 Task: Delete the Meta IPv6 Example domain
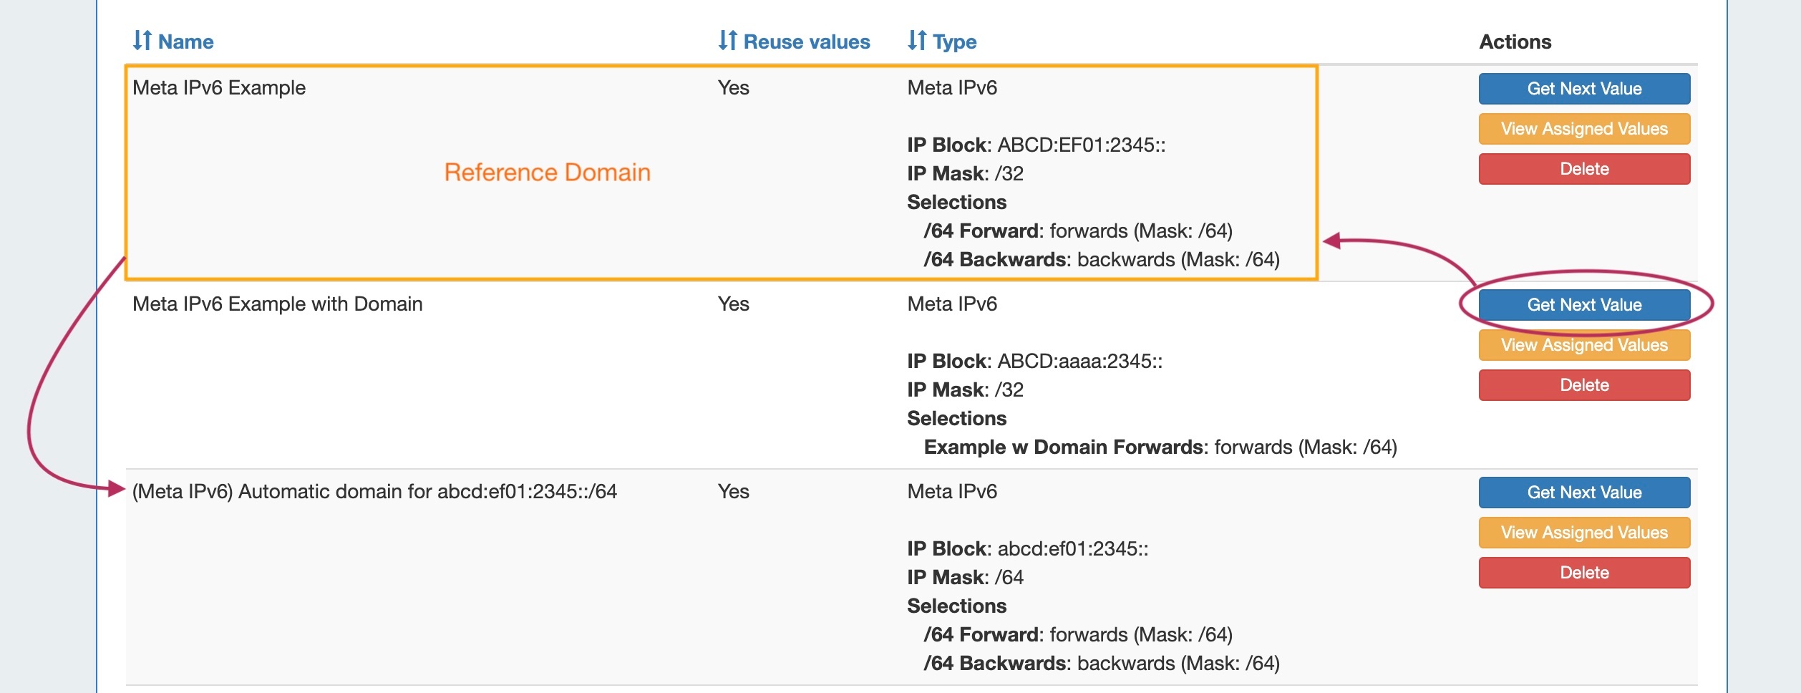(x=1583, y=169)
